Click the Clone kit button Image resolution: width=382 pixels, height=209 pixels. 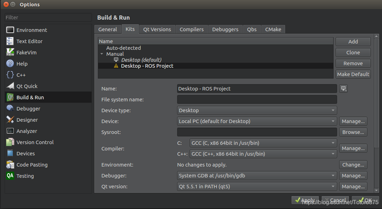(x=353, y=52)
